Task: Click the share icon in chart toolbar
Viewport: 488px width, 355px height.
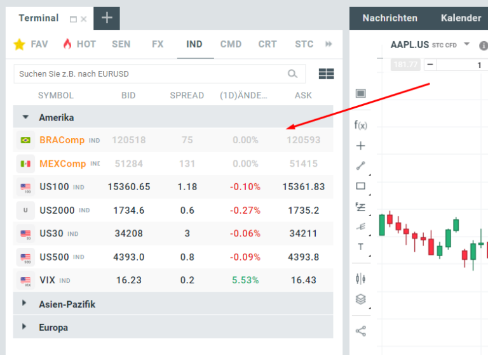Action: [360, 330]
